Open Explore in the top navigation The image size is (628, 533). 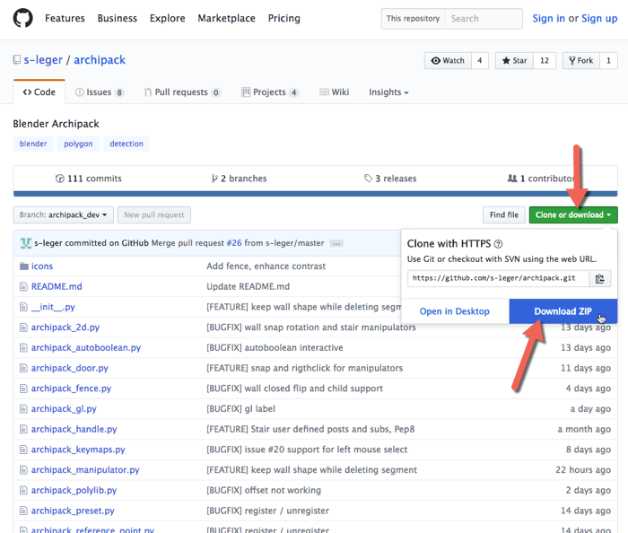tap(168, 19)
